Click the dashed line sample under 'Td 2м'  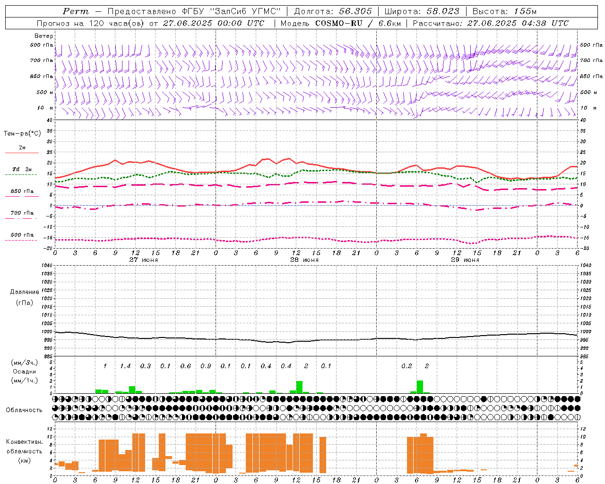[21, 175]
